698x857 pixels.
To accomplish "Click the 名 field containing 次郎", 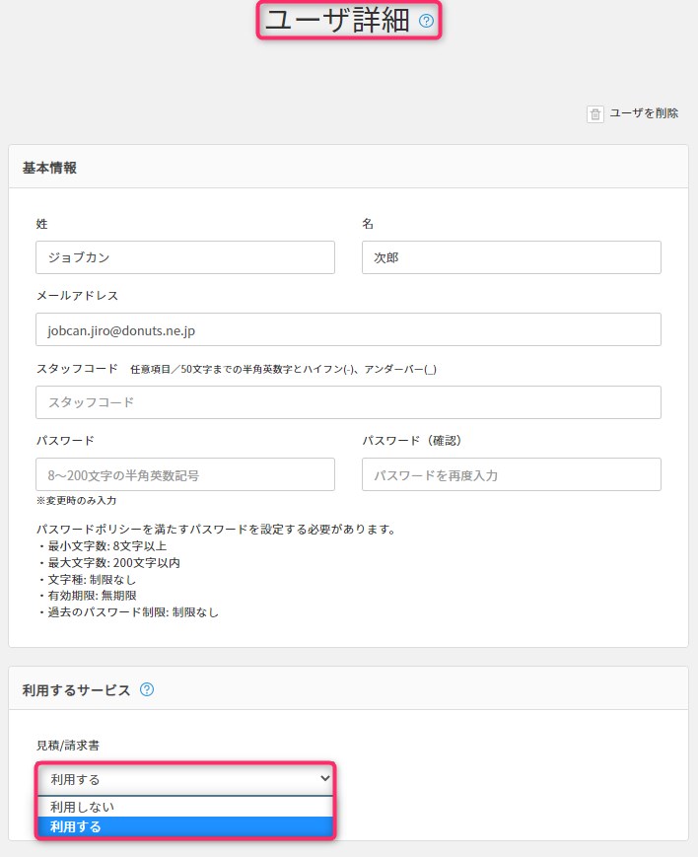I will (511, 257).
